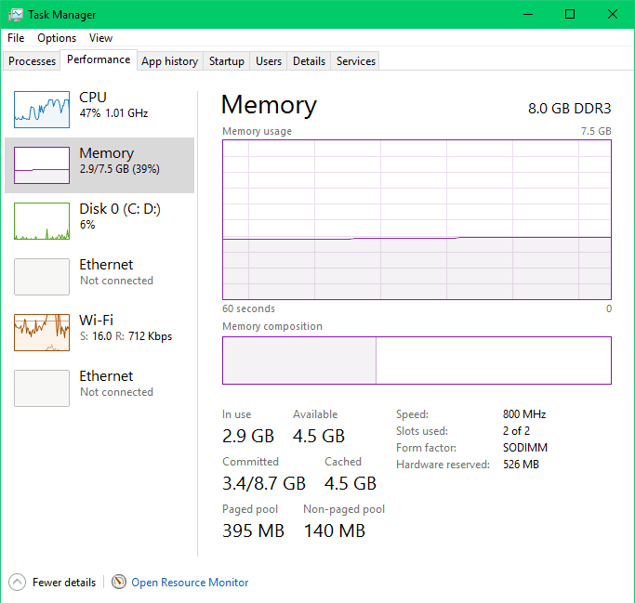Click the Task Manager app icon in title bar

16,15
